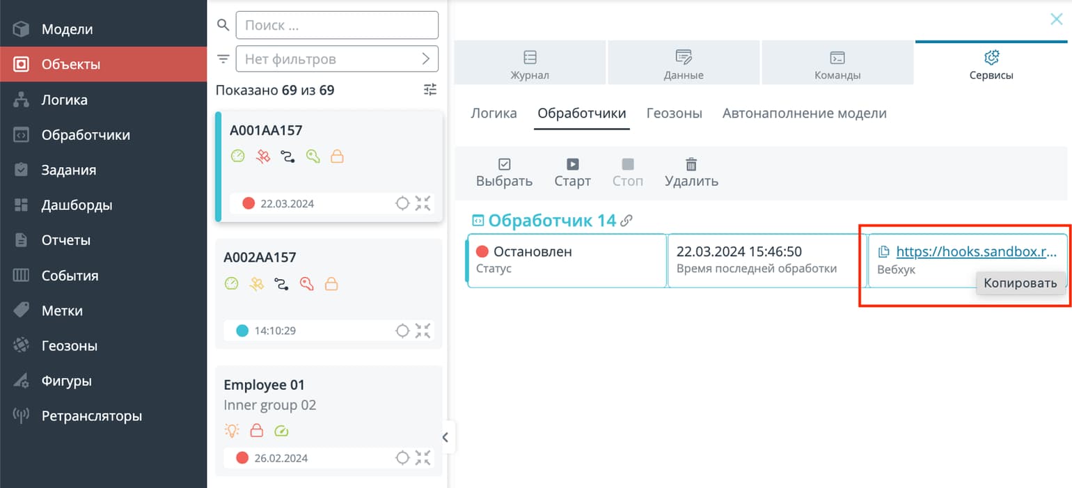
Task: Collapse the object list side panel
Action: coord(445,437)
